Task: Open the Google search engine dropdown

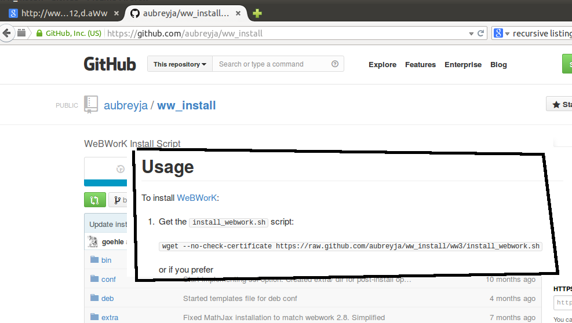Action: pyautogui.click(x=501, y=33)
